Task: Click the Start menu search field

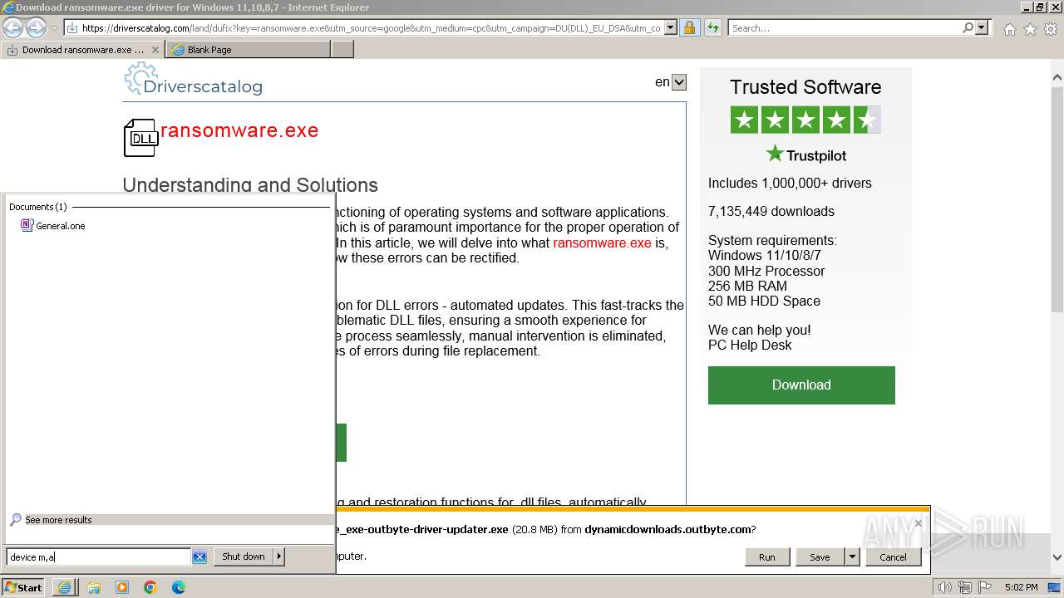Action: pyautogui.click(x=98, y=556)
